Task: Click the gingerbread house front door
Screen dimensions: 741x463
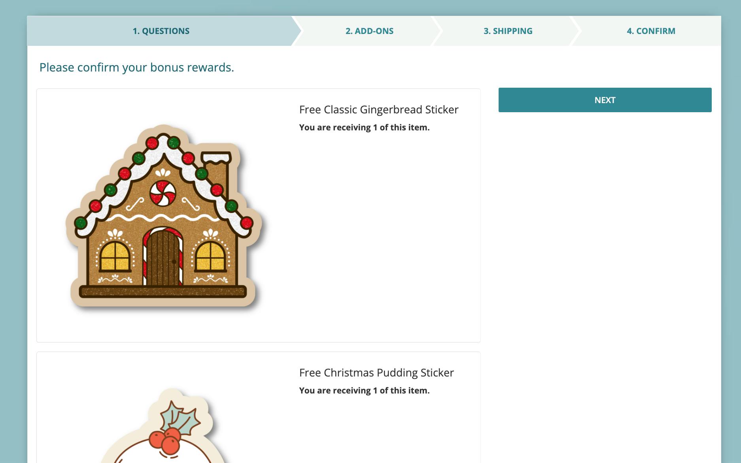Action: pyautogui.click(x=163, y=258)
